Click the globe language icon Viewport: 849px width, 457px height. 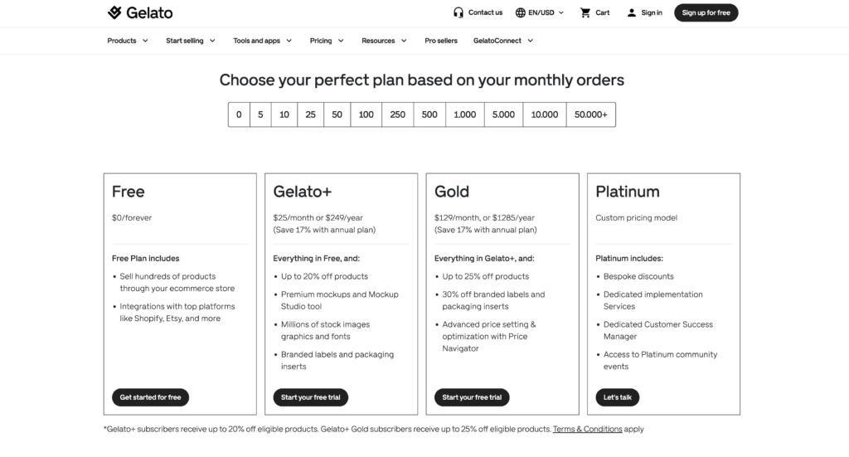[x=521, y=12]
